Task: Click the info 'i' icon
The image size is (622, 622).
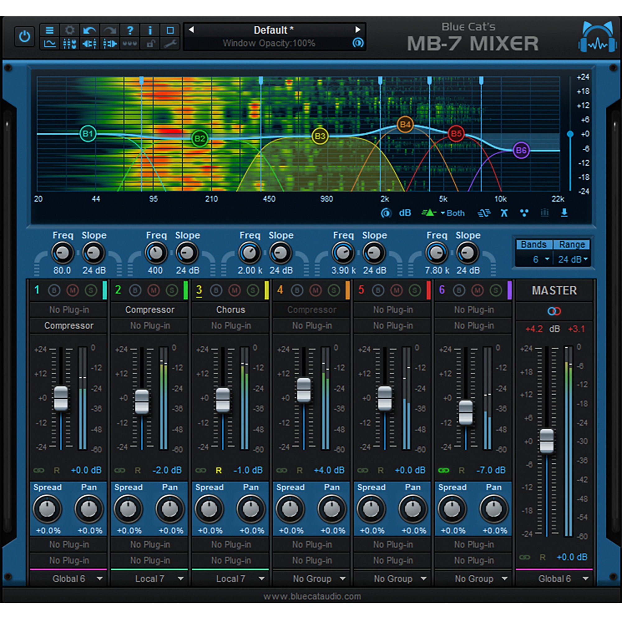Action: coord(150,30)
